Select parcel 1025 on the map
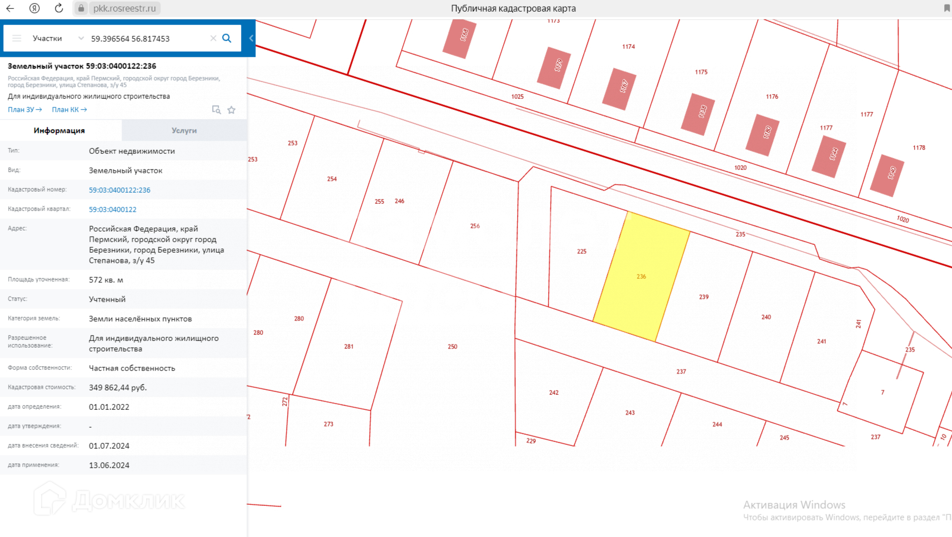Image resolution: width=952 pixels, height=537 pixels. coord(518,97)
